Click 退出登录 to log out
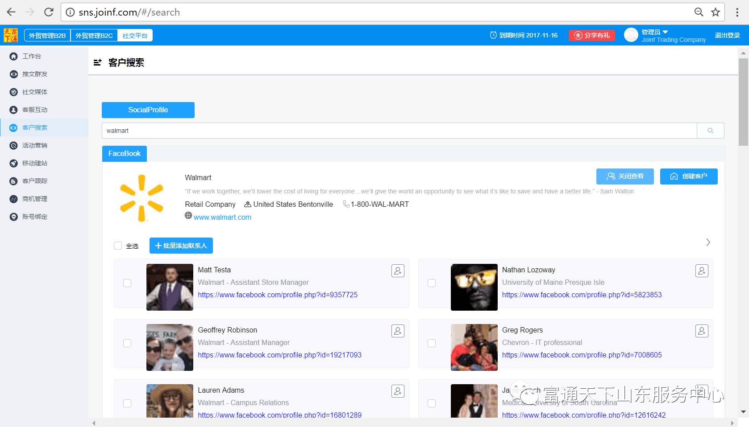 point(727,35)
